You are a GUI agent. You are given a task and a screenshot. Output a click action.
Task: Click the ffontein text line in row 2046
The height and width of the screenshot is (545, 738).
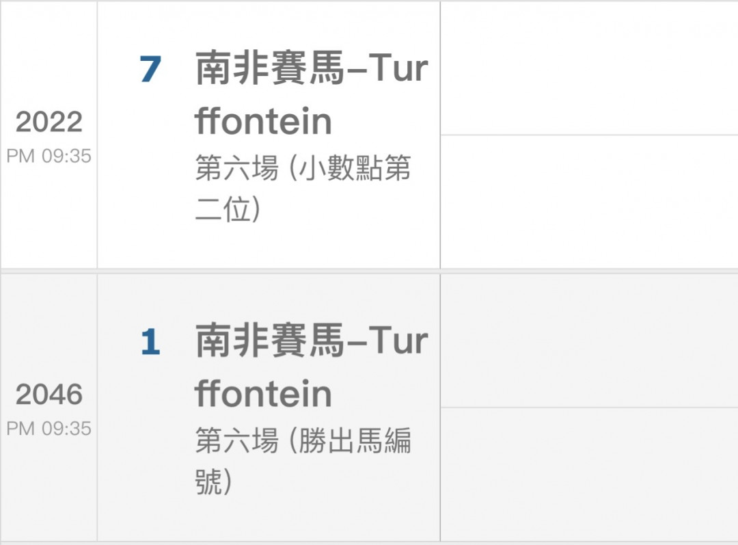pos(264,394)
